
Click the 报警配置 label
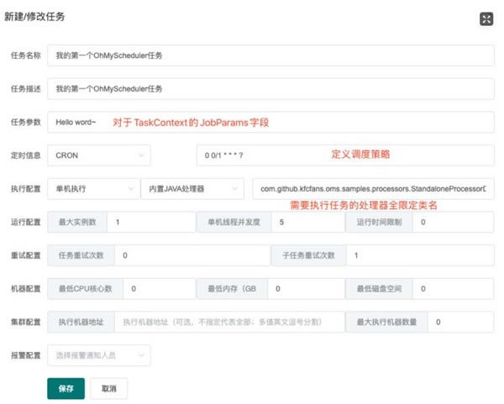[x=26, y=355]
